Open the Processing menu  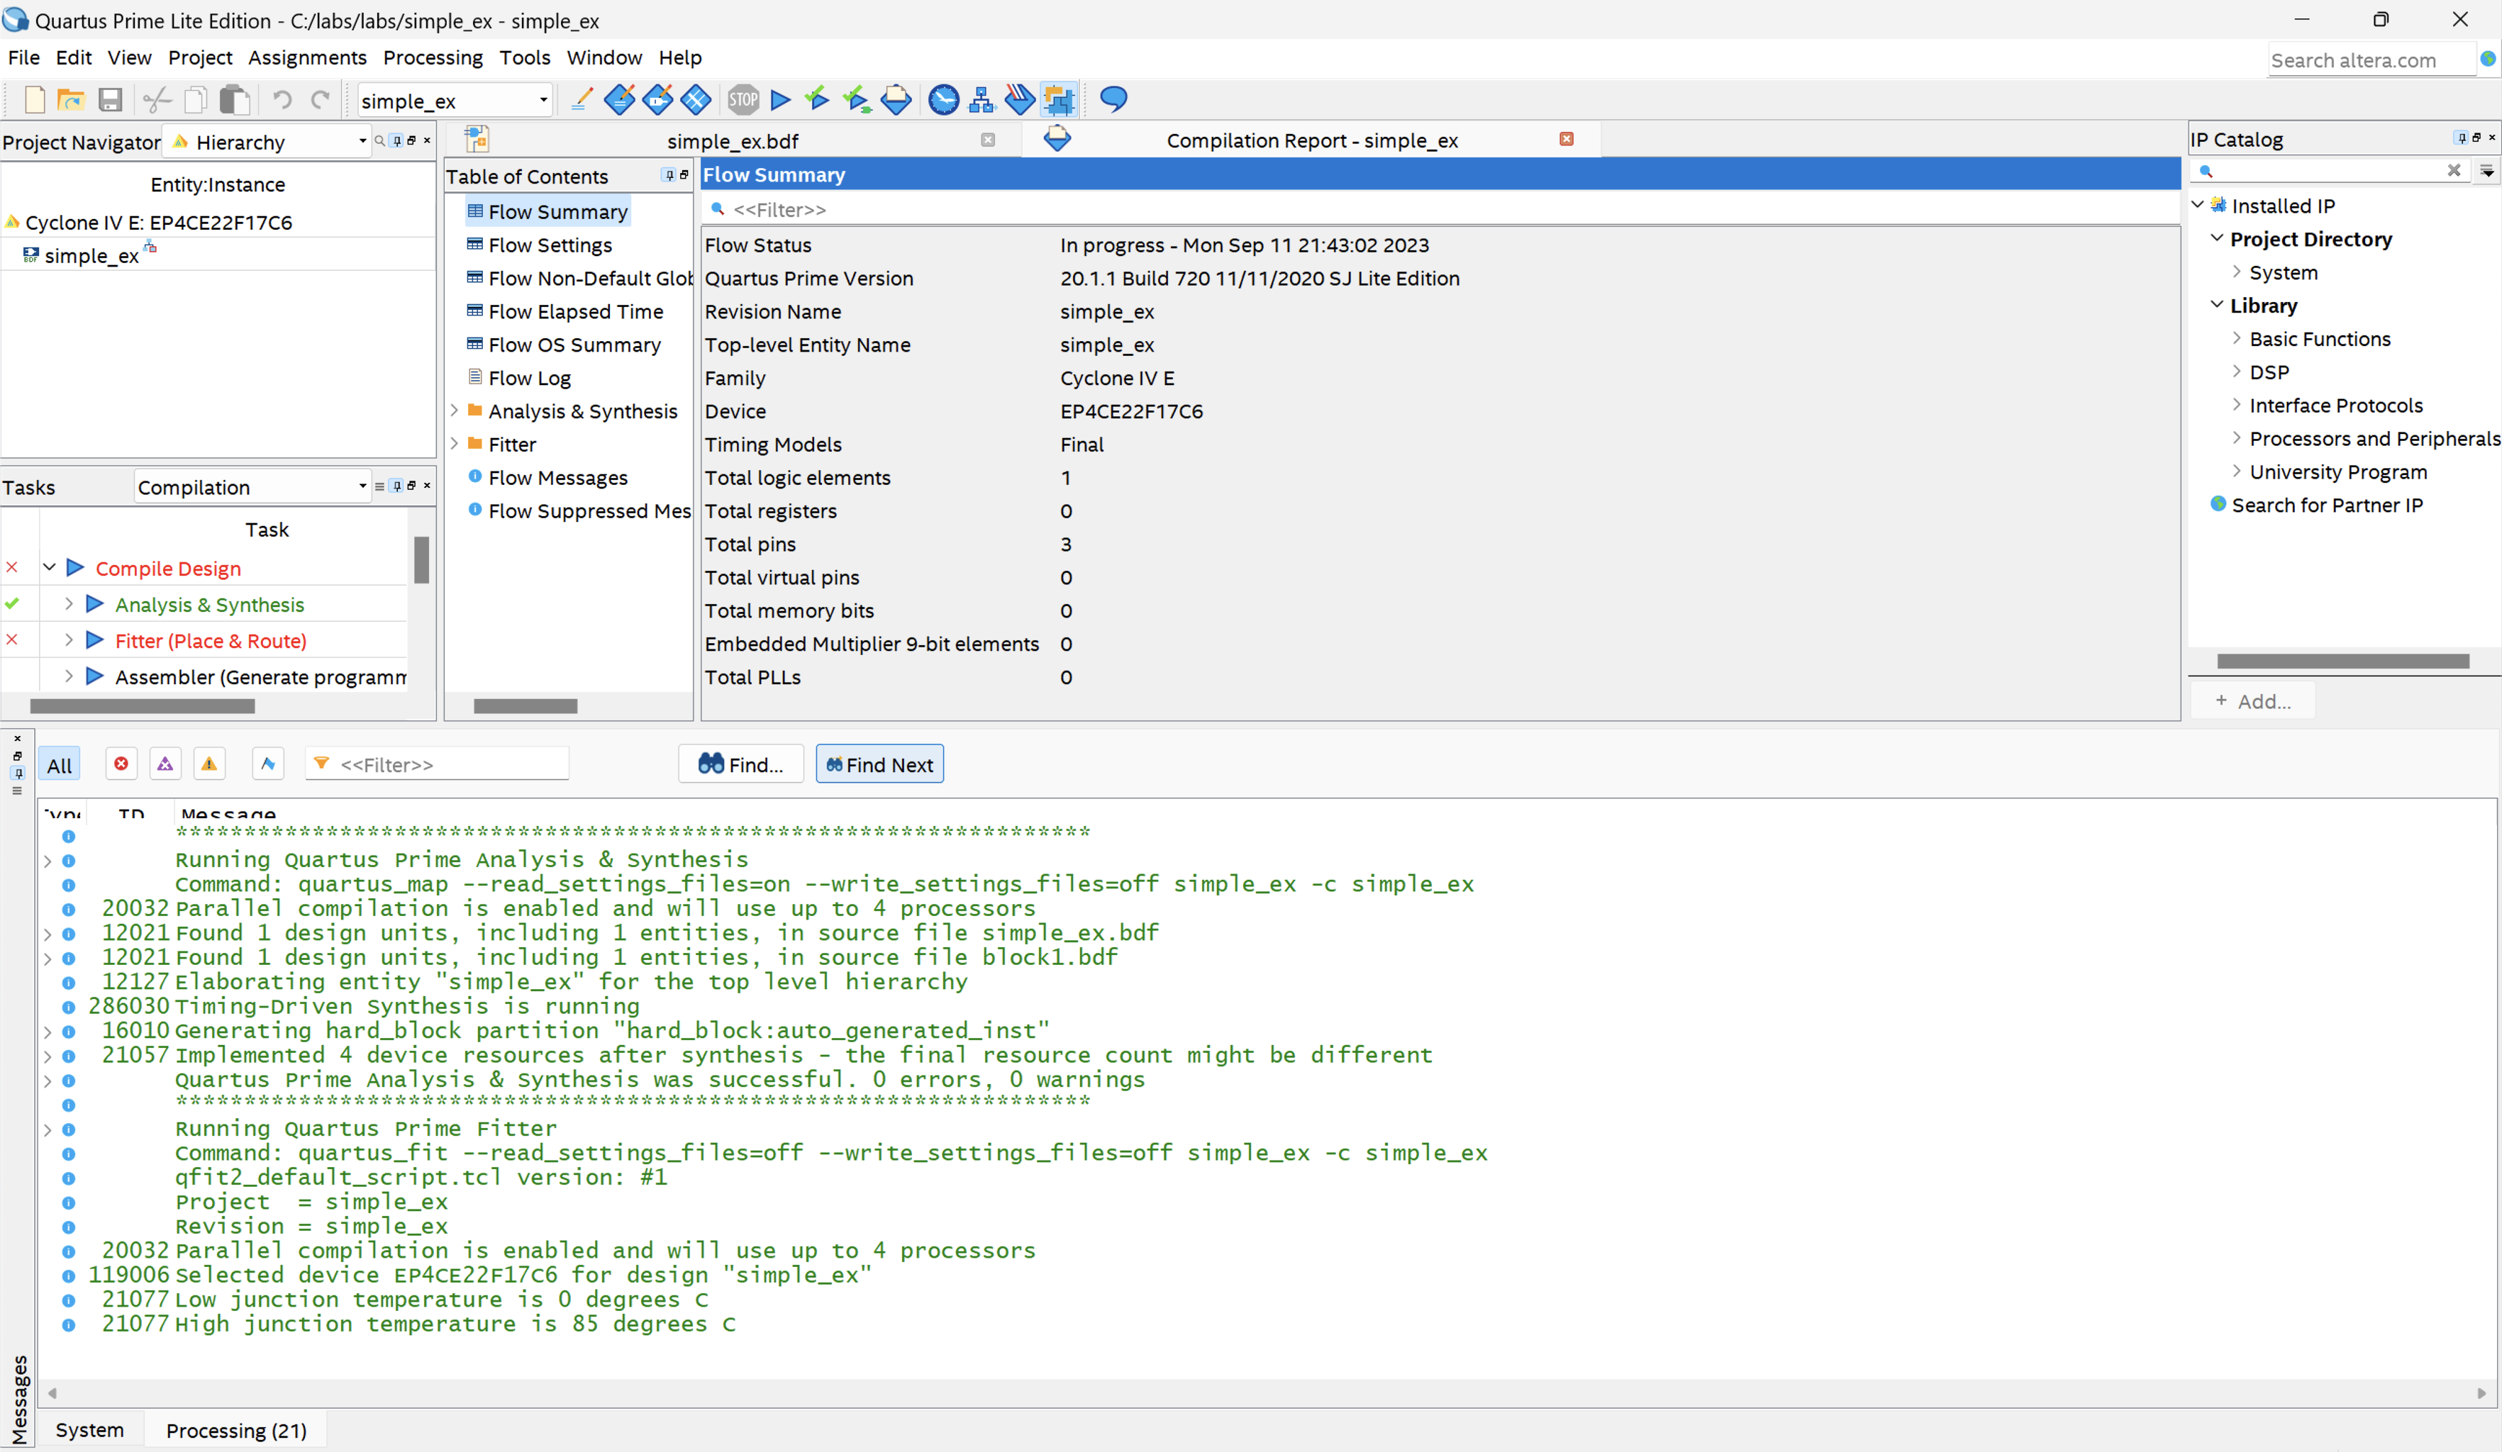(x=433, y=57)
